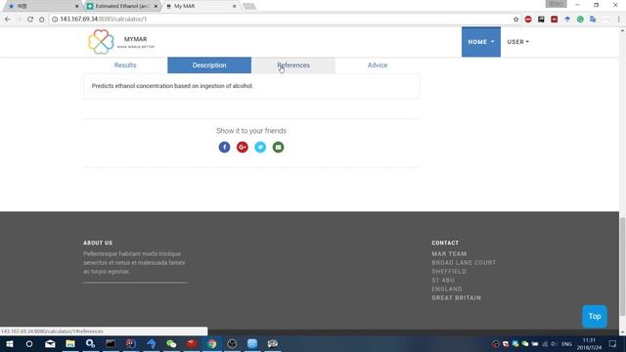Expand the HOME dropdown menu
The height and width of the screenshot is (352, 626).
coord(481,42)
